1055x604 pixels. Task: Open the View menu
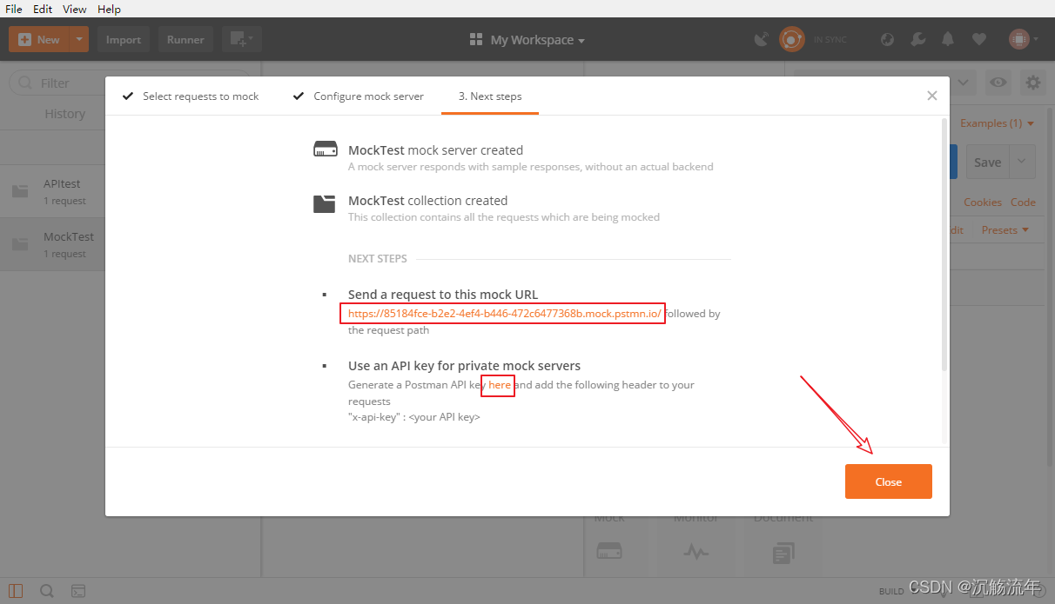coord(75,9)
